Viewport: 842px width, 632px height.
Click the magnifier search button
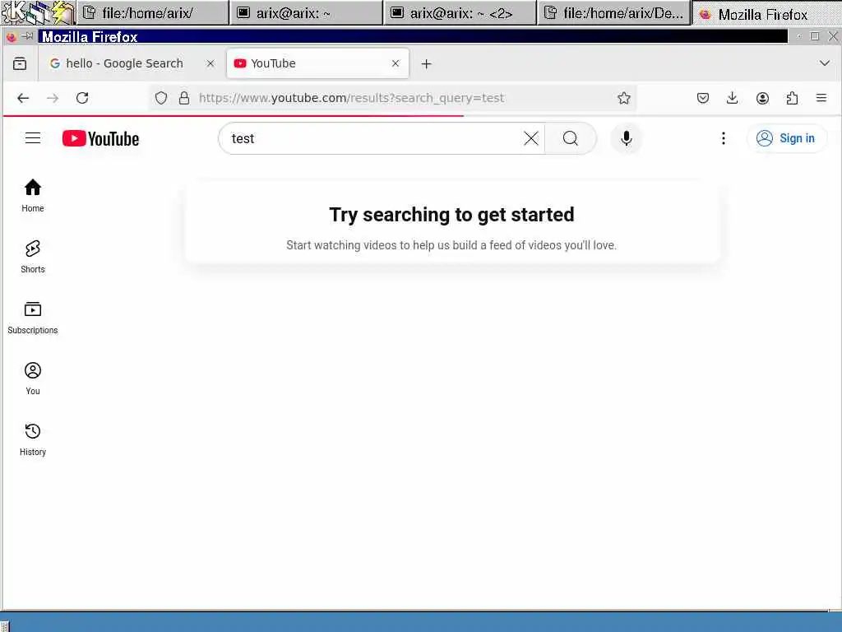[x=571, y=138]
